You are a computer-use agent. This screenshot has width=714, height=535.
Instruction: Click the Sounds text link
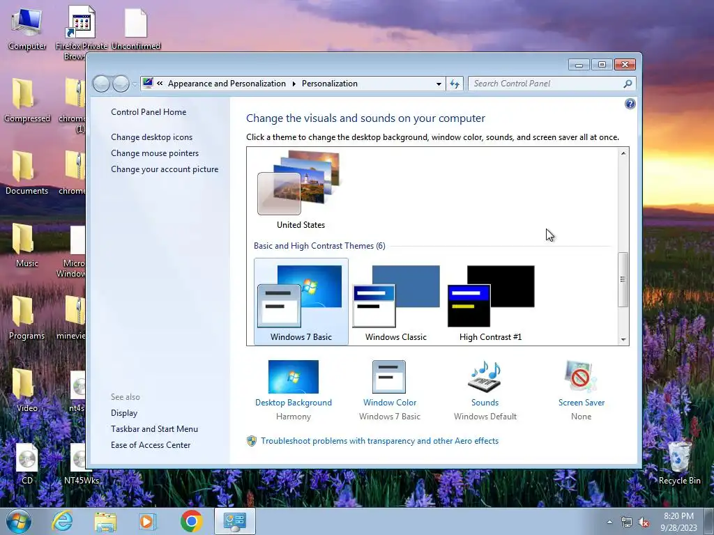[485, 402]
